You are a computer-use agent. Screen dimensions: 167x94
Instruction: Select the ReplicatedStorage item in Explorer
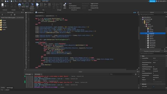click(x=148, y=19)
